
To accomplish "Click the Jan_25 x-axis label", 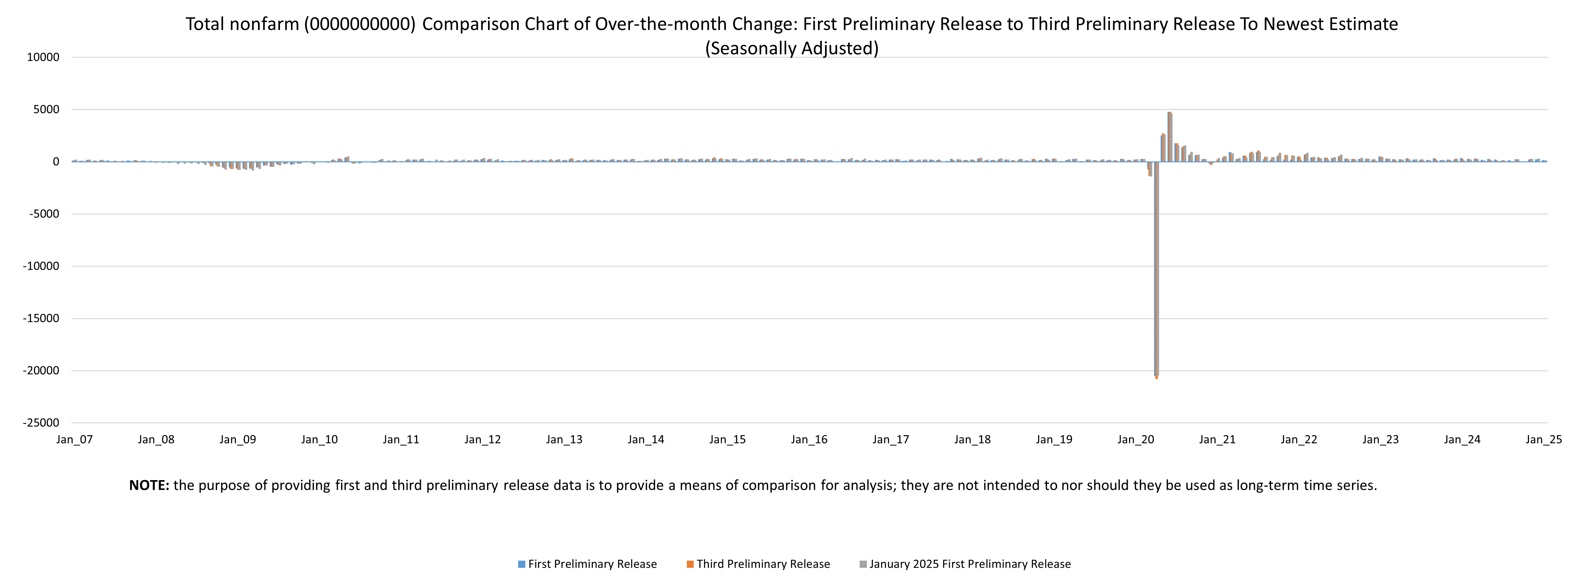I will coord(1543,440).
